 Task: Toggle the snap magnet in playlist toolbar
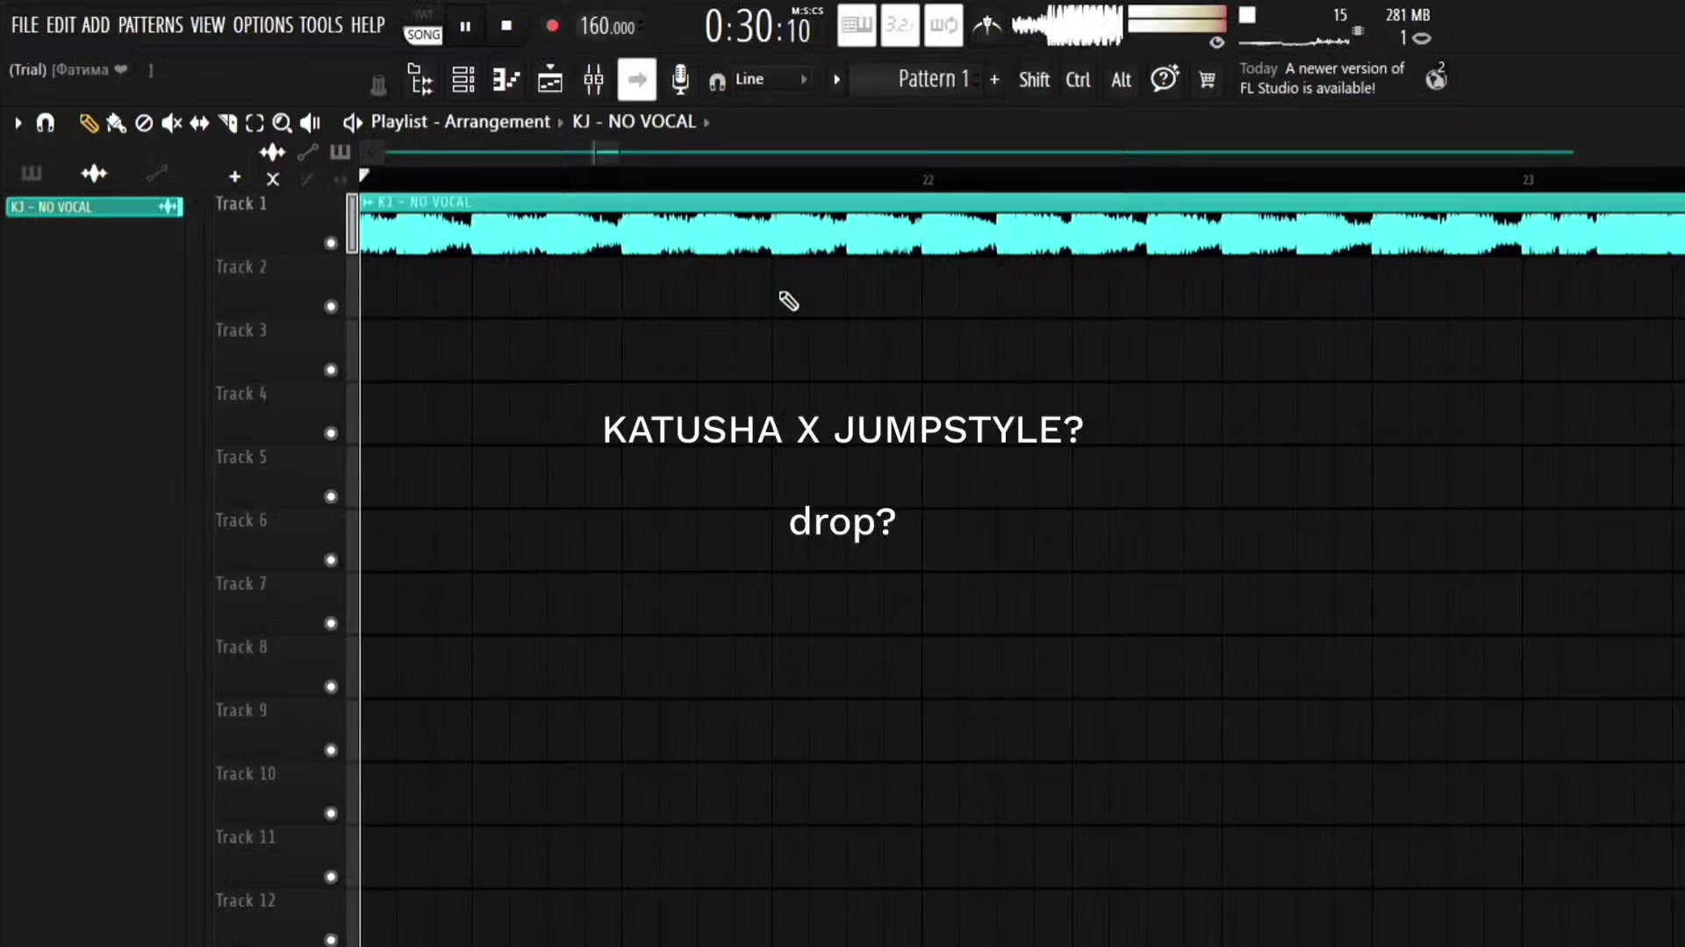pyautogui.click(x=46, y=123)
